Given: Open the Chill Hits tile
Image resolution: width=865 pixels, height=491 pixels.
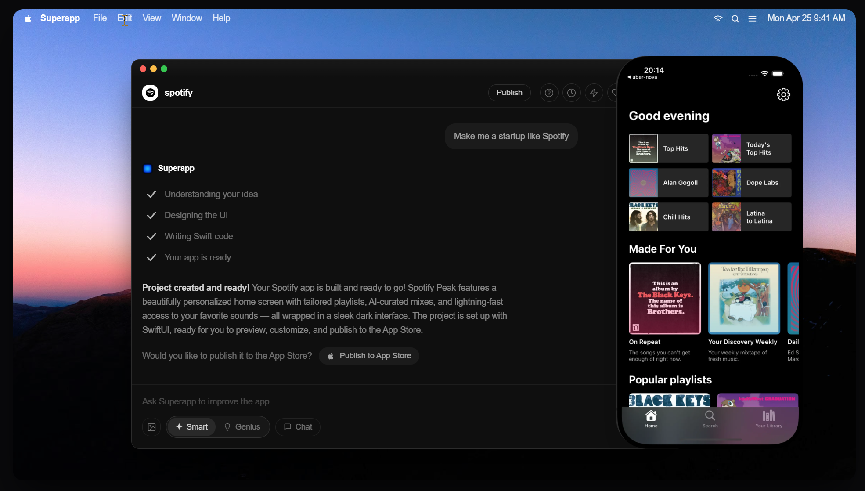Looking at the screenshot, I should click(668, 217).
